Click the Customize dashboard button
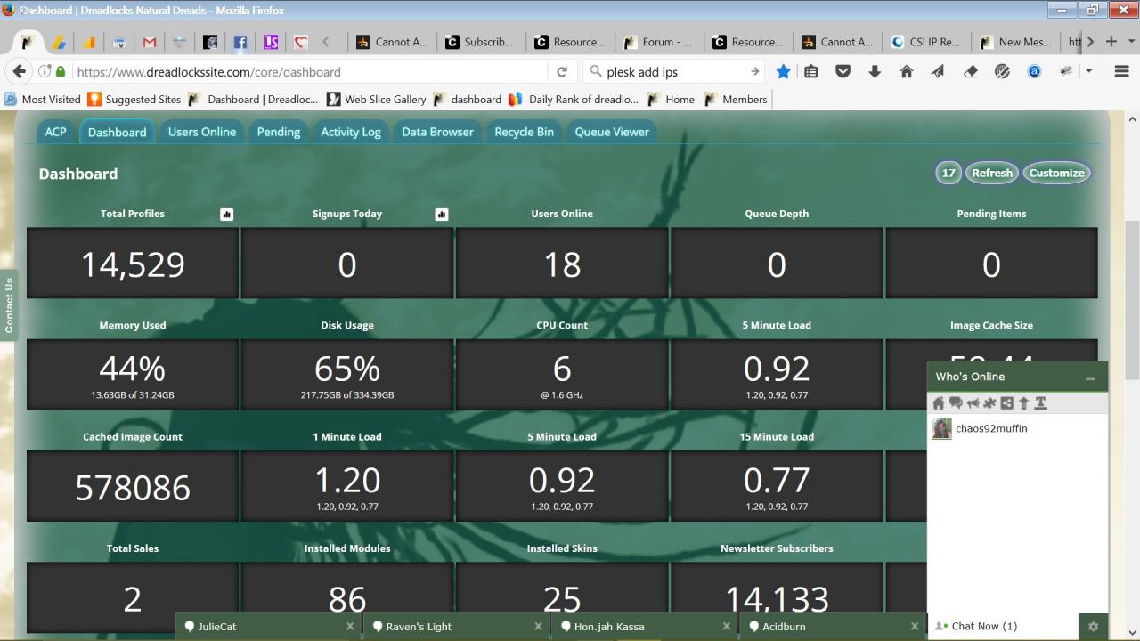Image resolution: width=1140 pixels, height=641 pixels. point(1056,173)
